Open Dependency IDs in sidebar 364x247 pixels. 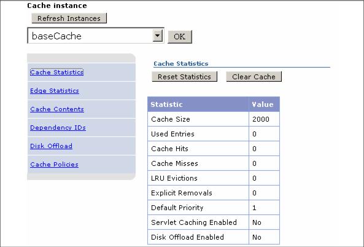pos(58,128)
